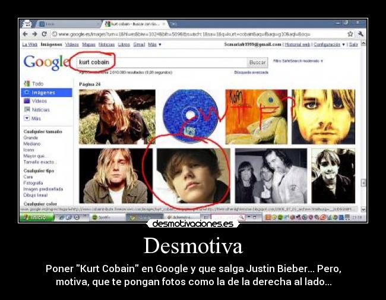Switch to the first browser tab
Screen dimensions: 386x300
click(68, 24)
